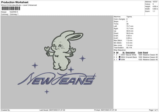Image resolution: width=159 pixels, height=112 pixels.
Task: Click the sparkle star at the bottom of the design
Action: click(x=47, y=92)
